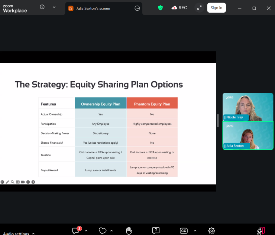Toggle closed captions CC button
Screen dimensions: 275x235
tap(184, 231)
